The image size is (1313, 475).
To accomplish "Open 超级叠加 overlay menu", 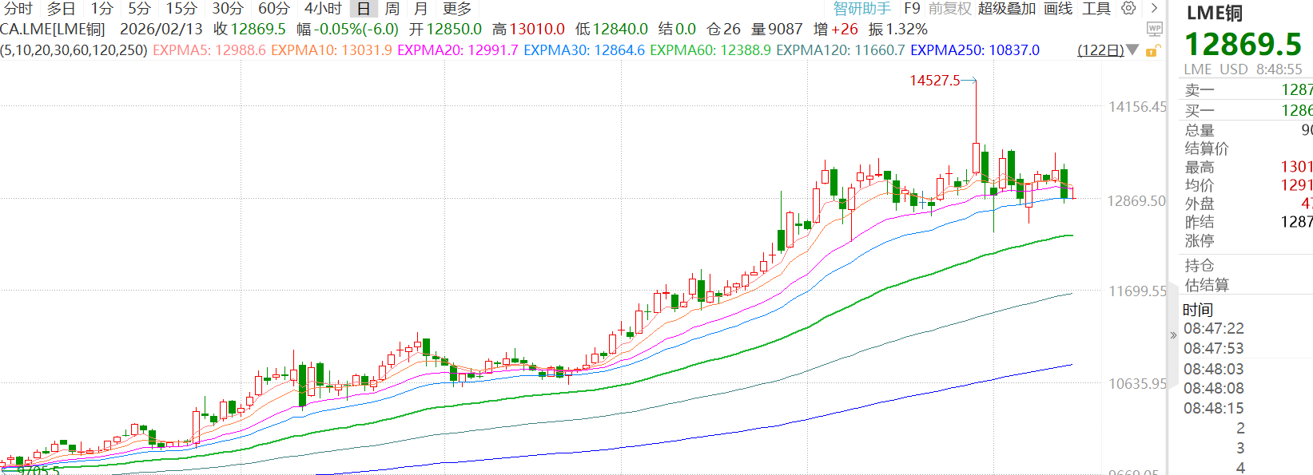I will click(x=1007, y=8).
